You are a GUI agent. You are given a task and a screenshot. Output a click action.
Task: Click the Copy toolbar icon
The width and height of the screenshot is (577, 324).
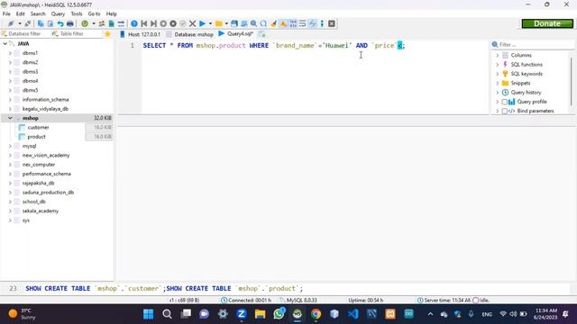pos(41,24)
